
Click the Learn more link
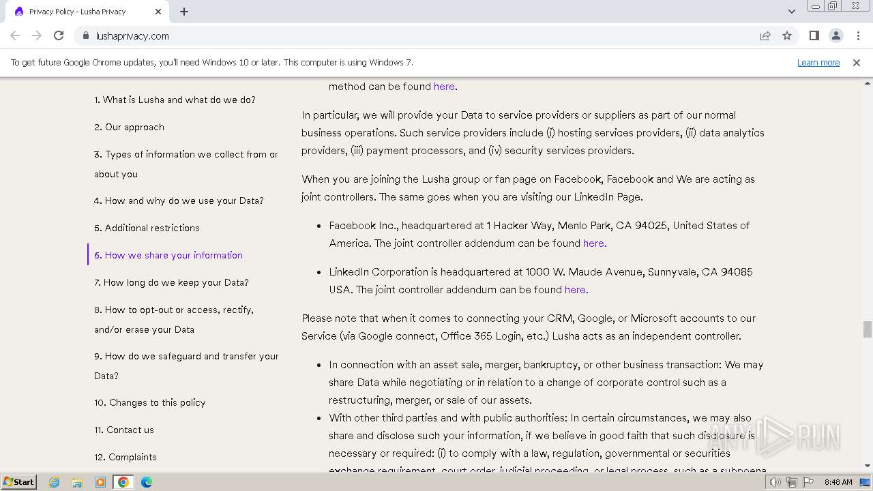[x=818, y=62]
